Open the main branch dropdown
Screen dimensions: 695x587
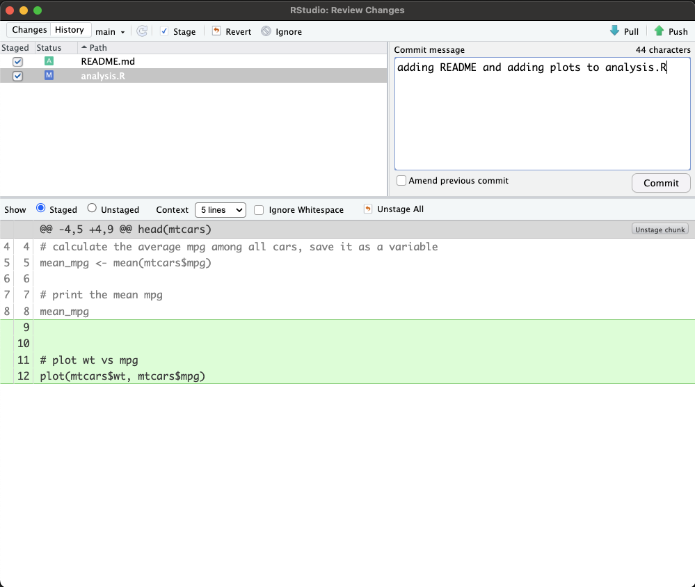coord(110,31)
